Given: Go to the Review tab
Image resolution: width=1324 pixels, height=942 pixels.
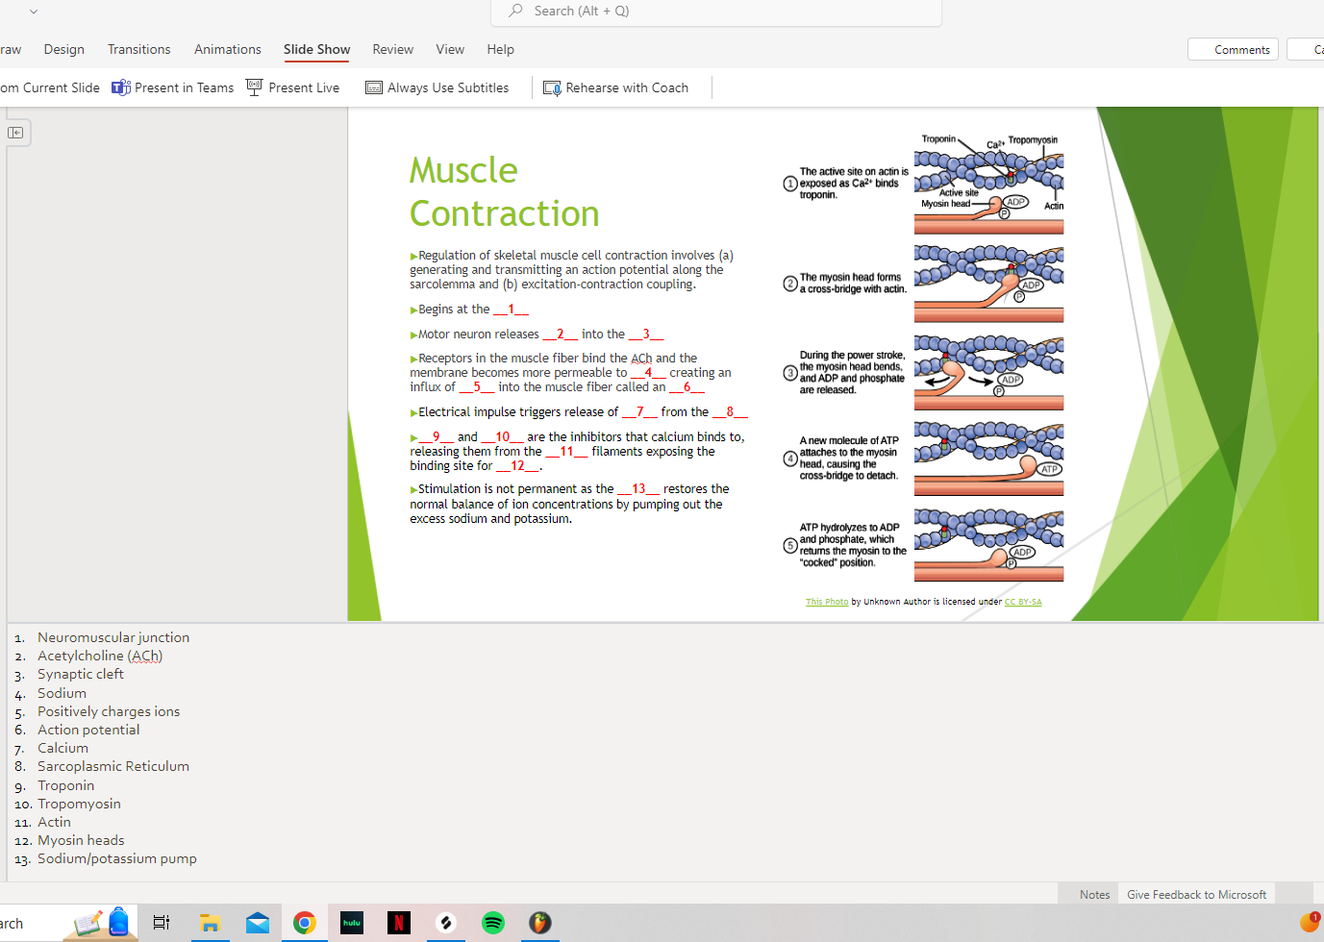Looking at the screenshot, I should click(x=393, y=49).
